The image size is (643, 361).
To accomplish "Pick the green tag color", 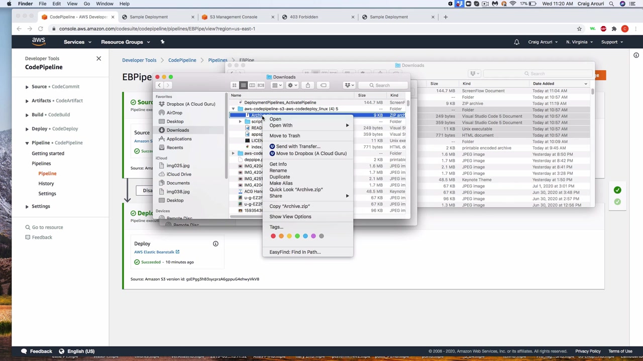I will [x=297, y=236].
